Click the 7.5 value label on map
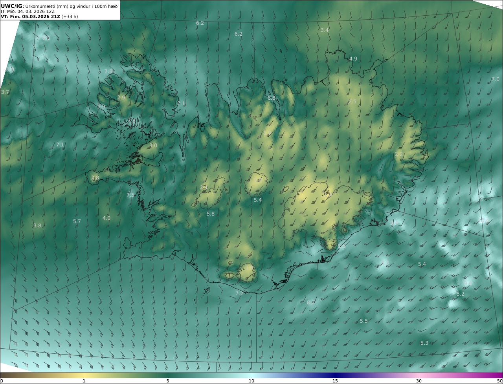 coord(130,195)
